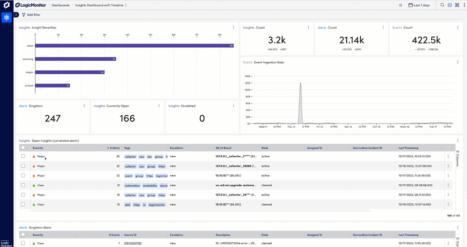Click the horizontal scrollbar under Open Insights
Image resolution: width=467 pixels, height=247 pixels.
point(200,211)
